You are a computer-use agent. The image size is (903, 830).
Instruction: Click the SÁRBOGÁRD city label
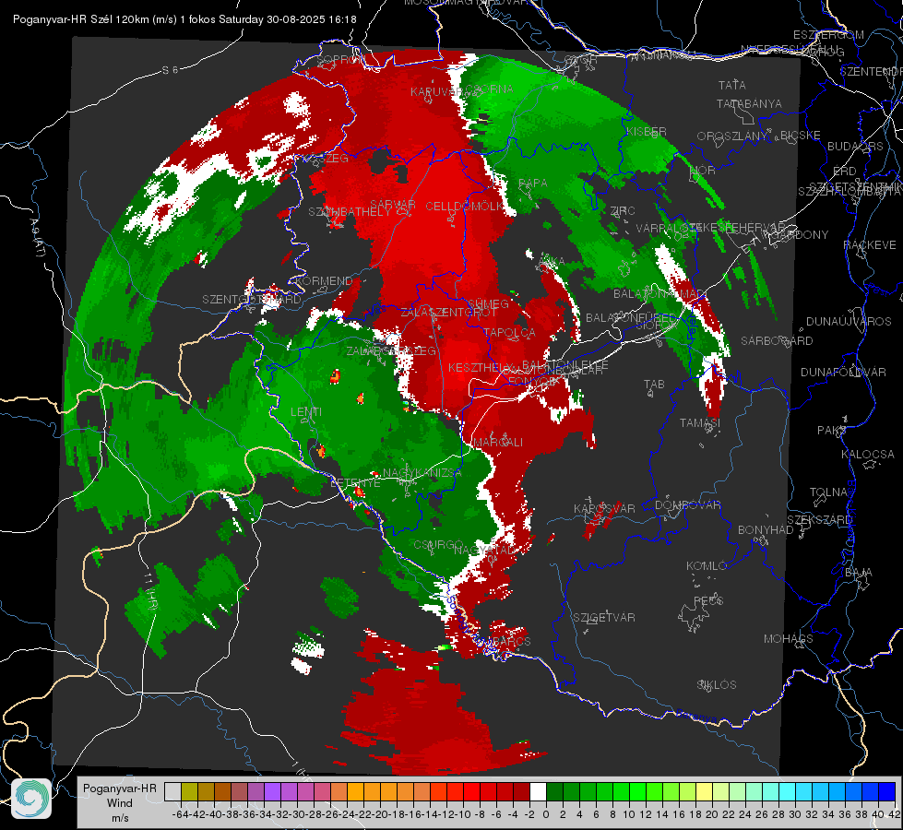tap(777, 341)
